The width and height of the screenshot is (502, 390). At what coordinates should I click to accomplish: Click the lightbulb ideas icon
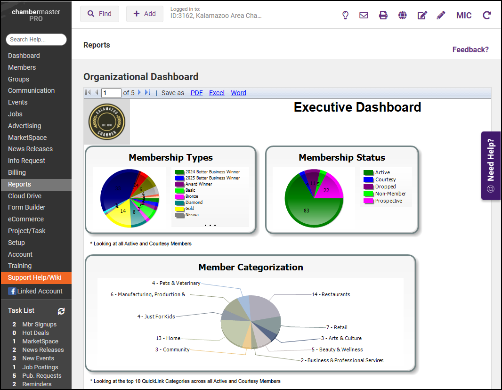(345, 15)
